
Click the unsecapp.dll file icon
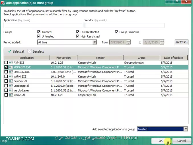pyautogui.click(x=11, y=86)
